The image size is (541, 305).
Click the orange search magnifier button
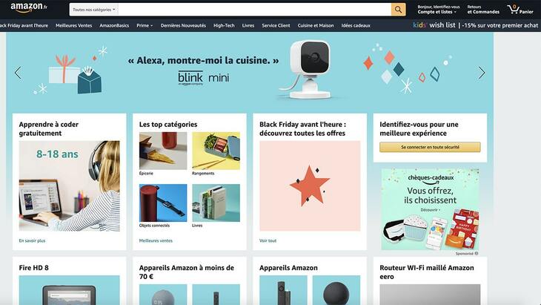point(398,10)
